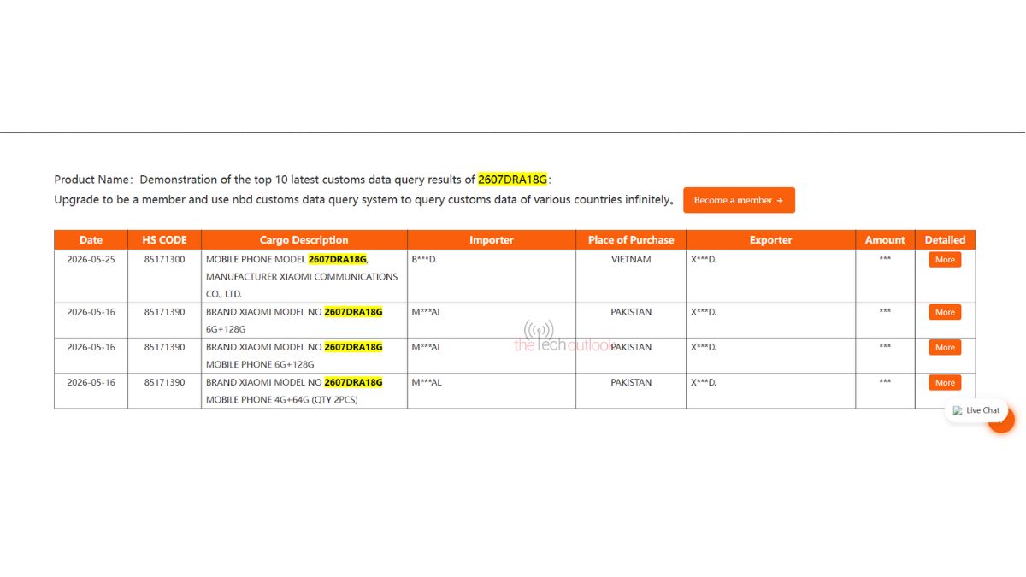Select the Cargo Description column header
Screen dimensions: 1026x577
(x=304, y=240)
